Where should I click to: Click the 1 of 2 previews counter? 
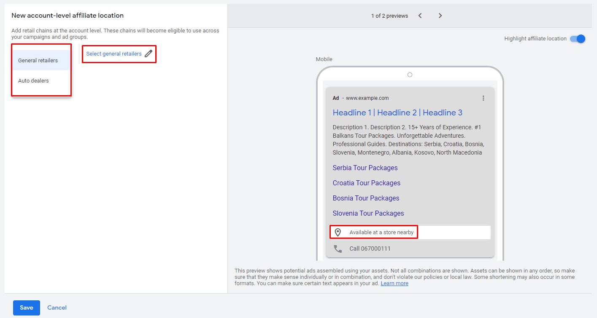pyautogui.click(x=389, y=16)
